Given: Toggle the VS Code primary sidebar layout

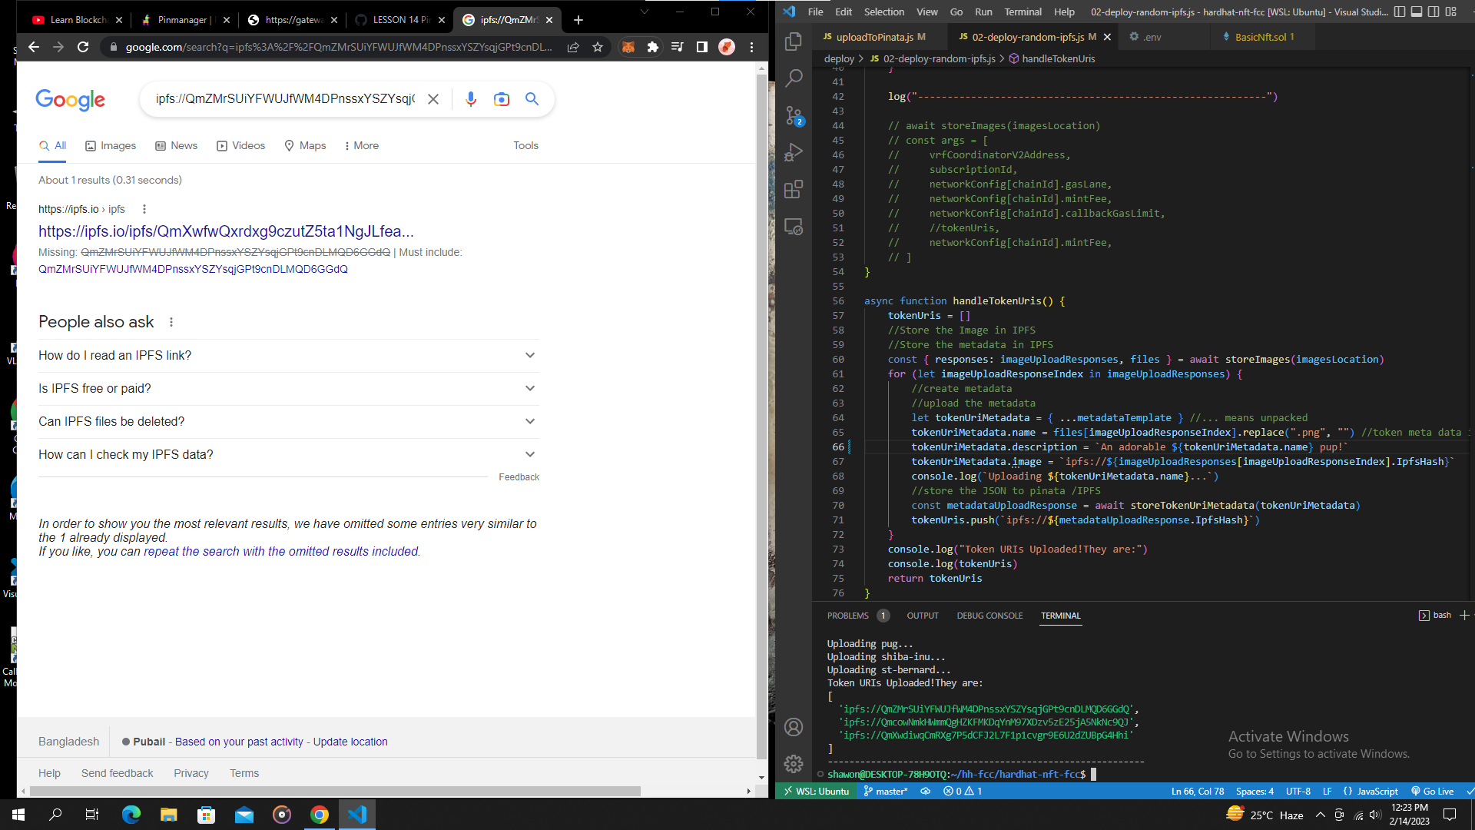Looking at the screenshot, I should point(1400,12).
